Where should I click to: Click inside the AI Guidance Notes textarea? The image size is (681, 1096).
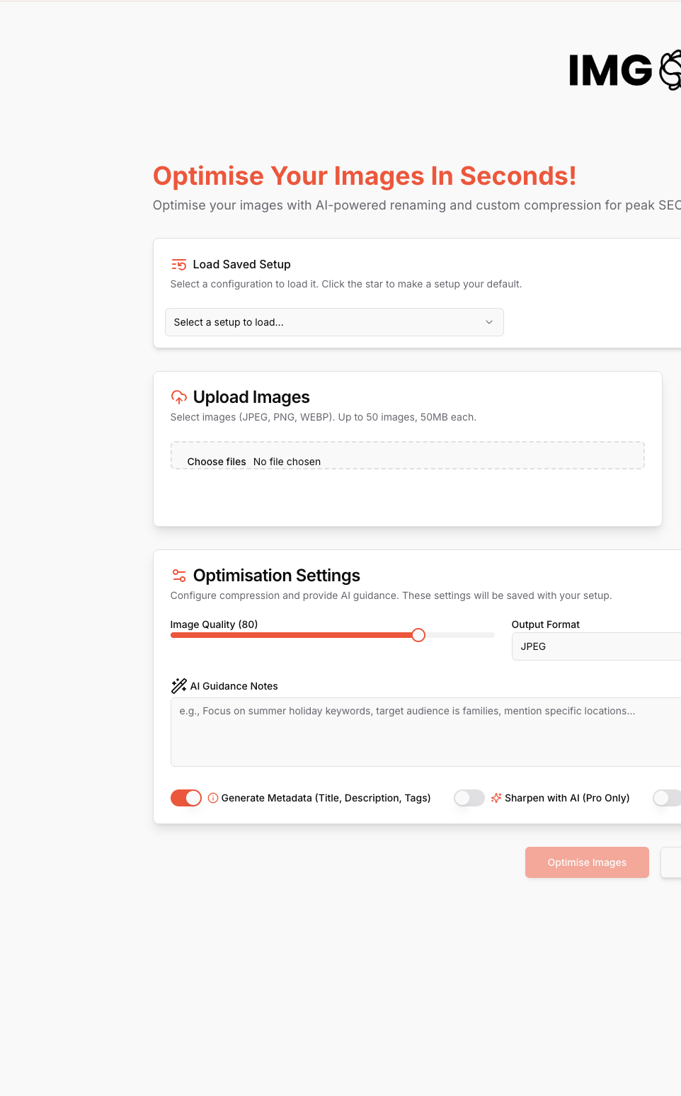click(425, 731)
